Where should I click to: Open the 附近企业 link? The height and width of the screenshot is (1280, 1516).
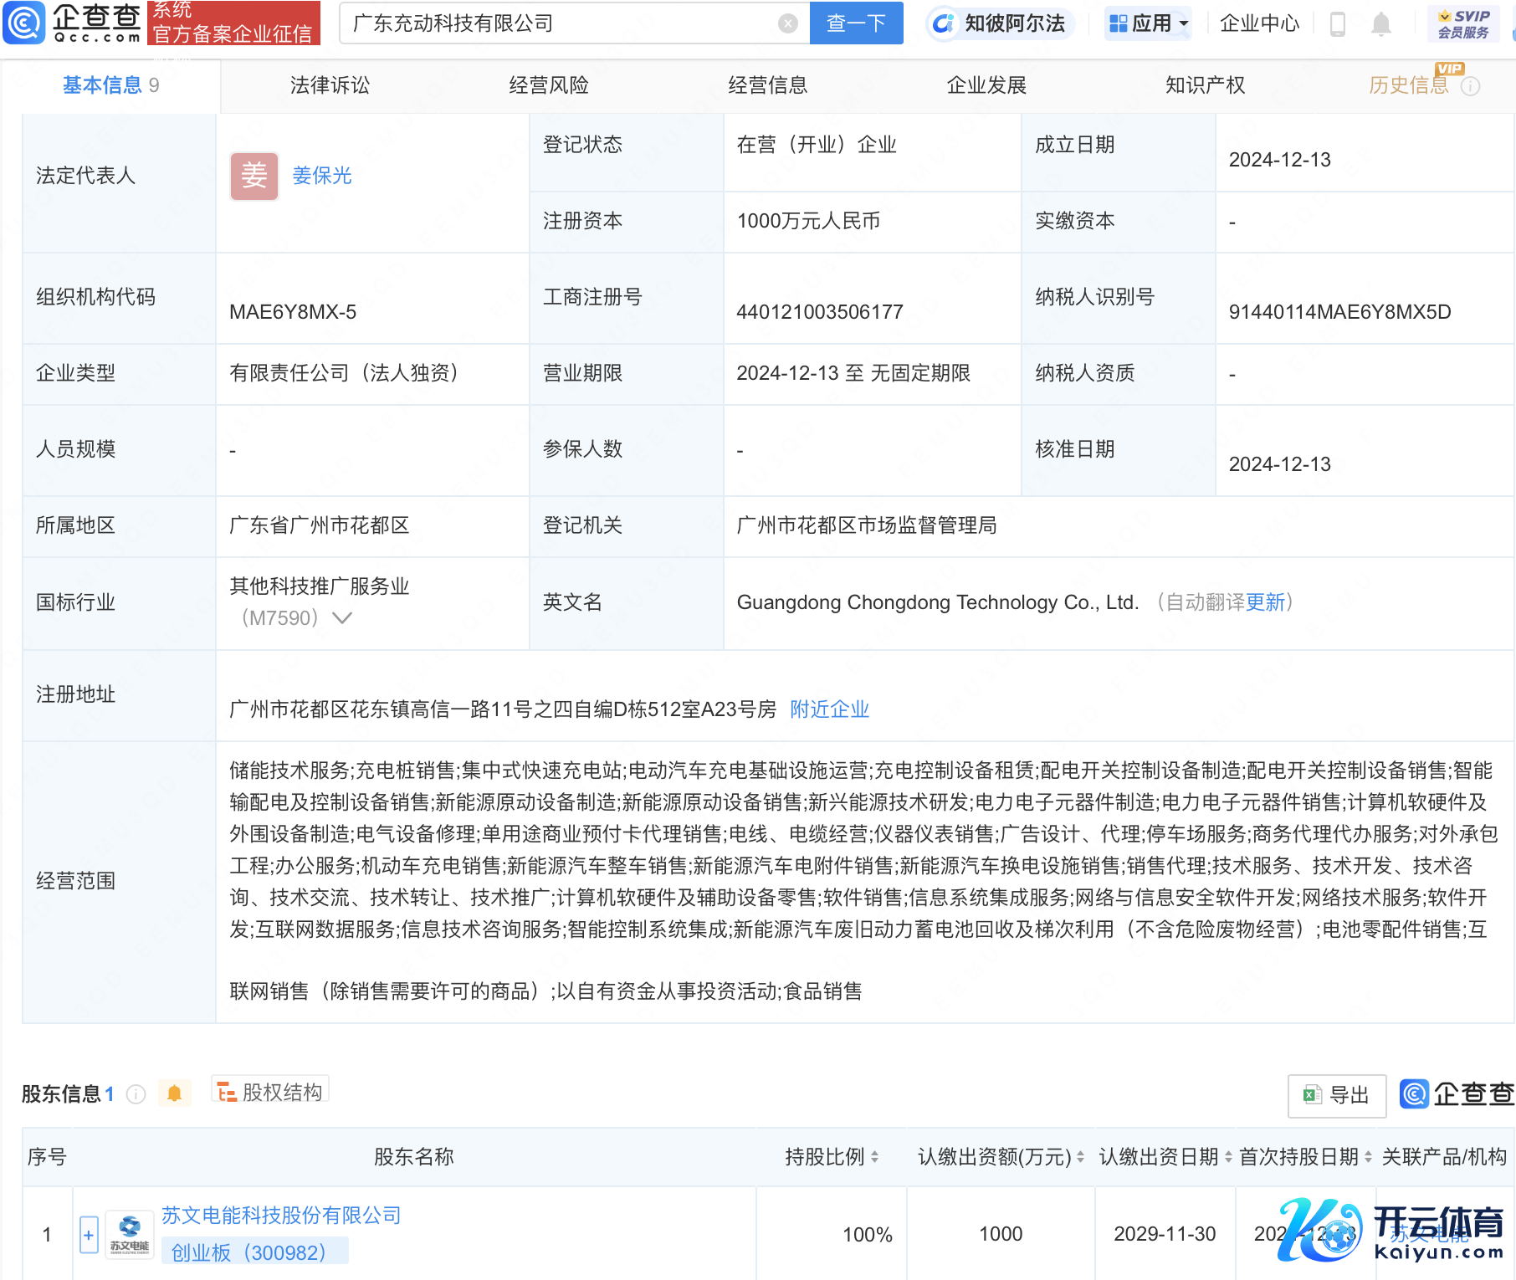pos(829,709)
